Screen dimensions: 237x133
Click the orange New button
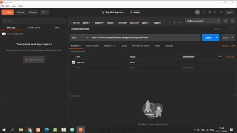[8, 12]
